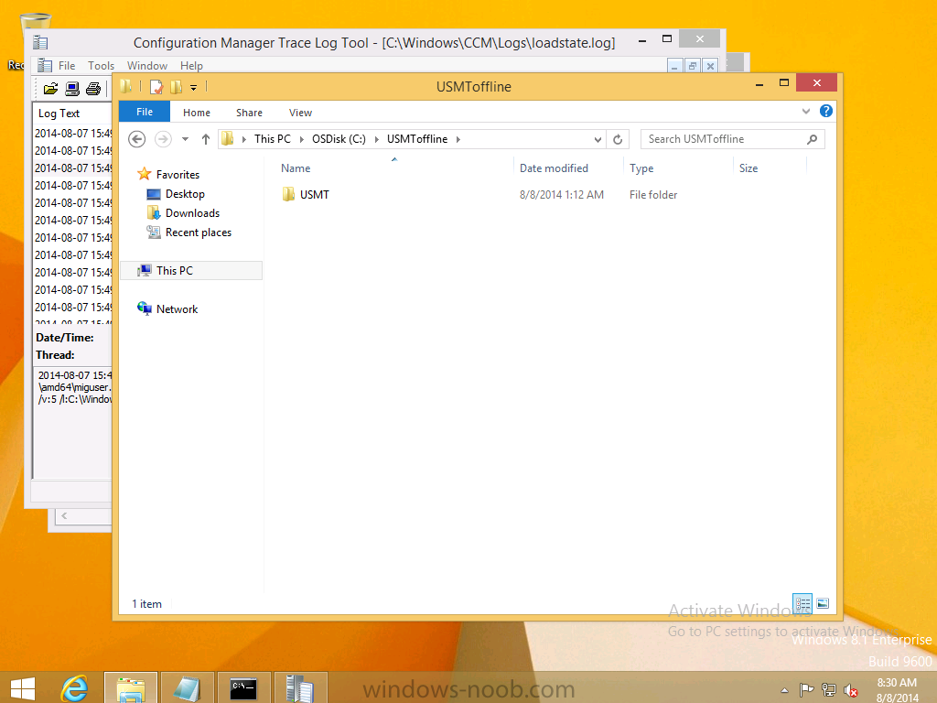
Task: Click OSDisk (C:) in the address bar
Action: pos(339,139)
